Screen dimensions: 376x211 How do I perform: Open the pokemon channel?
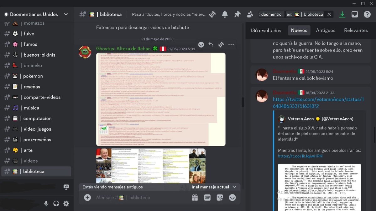36,76
